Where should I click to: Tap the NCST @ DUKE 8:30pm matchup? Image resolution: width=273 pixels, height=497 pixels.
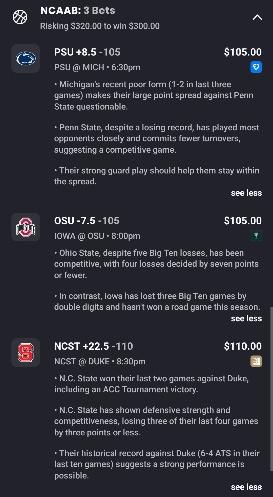(100, 362)
